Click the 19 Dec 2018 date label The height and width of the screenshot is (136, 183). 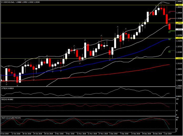[x=146, y=134]
